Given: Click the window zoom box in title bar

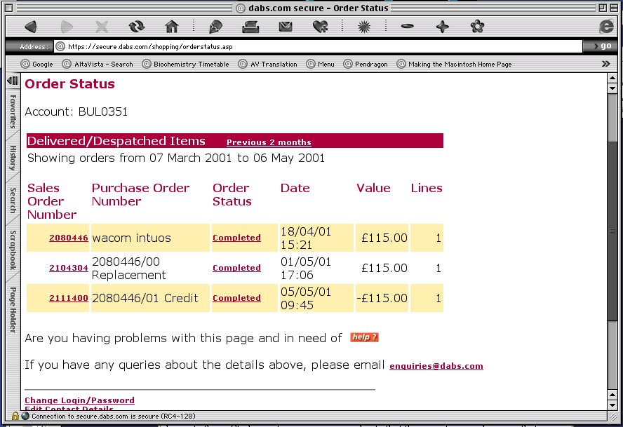Looking at the screenshot, I should point(603,8).
